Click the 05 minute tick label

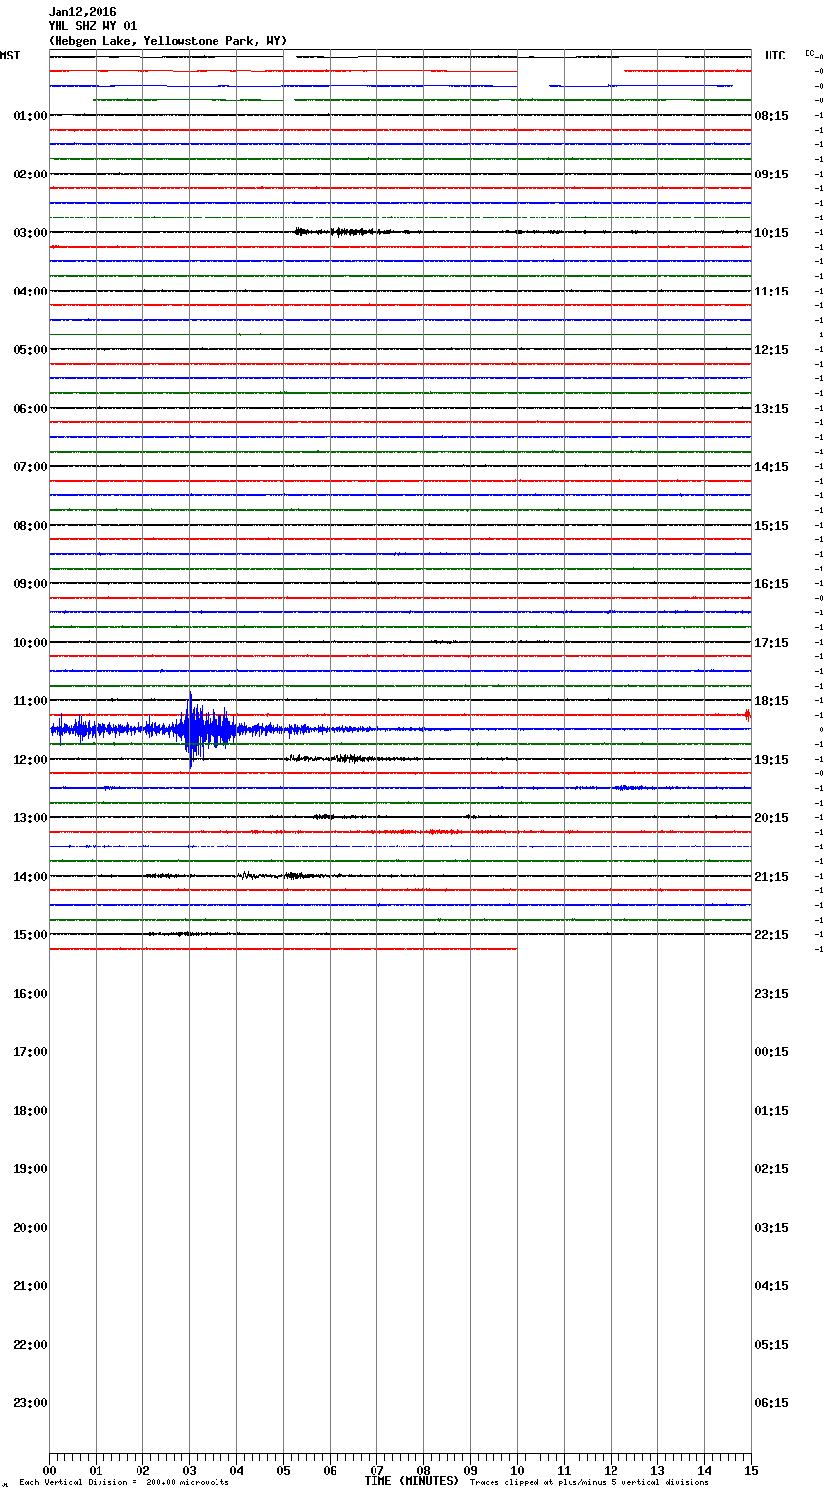pyautogui.click(x=283, y=1470)
